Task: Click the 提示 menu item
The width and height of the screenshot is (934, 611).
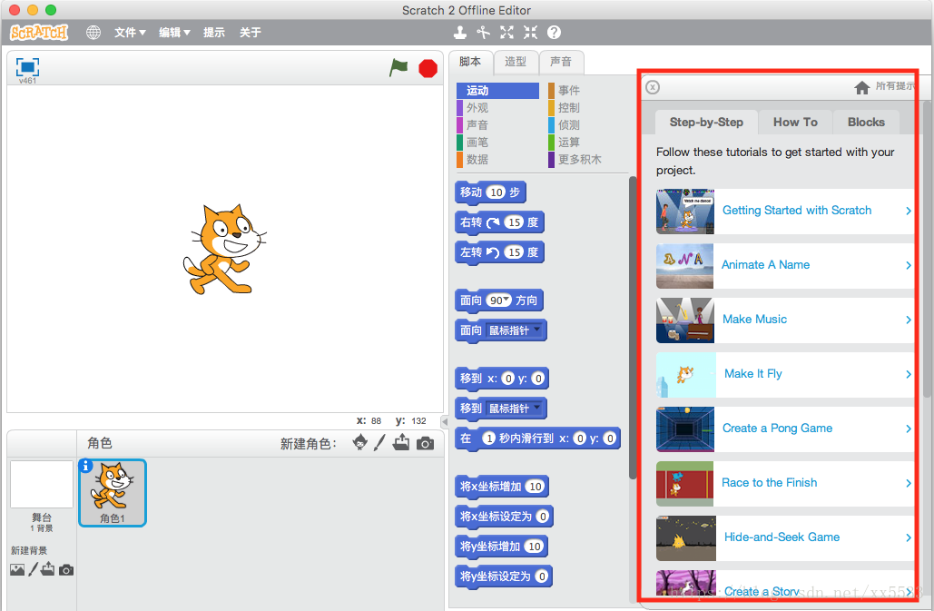Action: (214, 32)
